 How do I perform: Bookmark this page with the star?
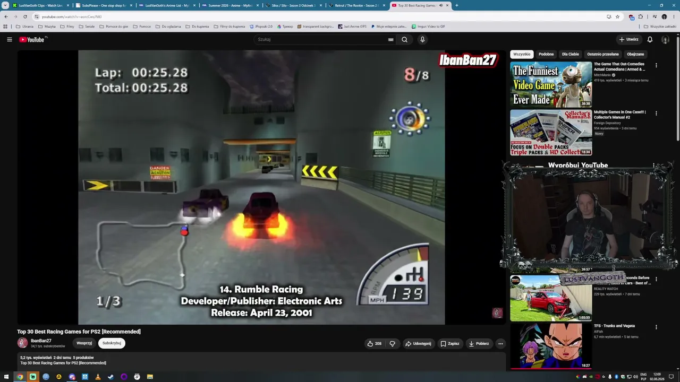617,16
